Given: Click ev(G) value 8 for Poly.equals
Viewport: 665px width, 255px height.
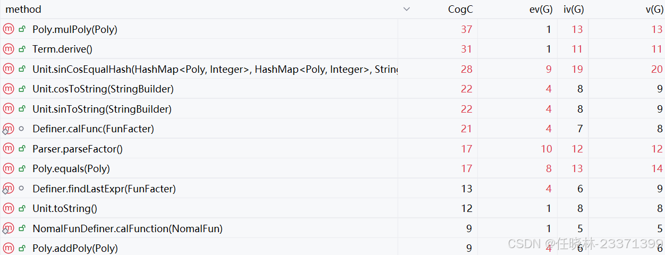Looking at the screenshot, I should [549, 168].
